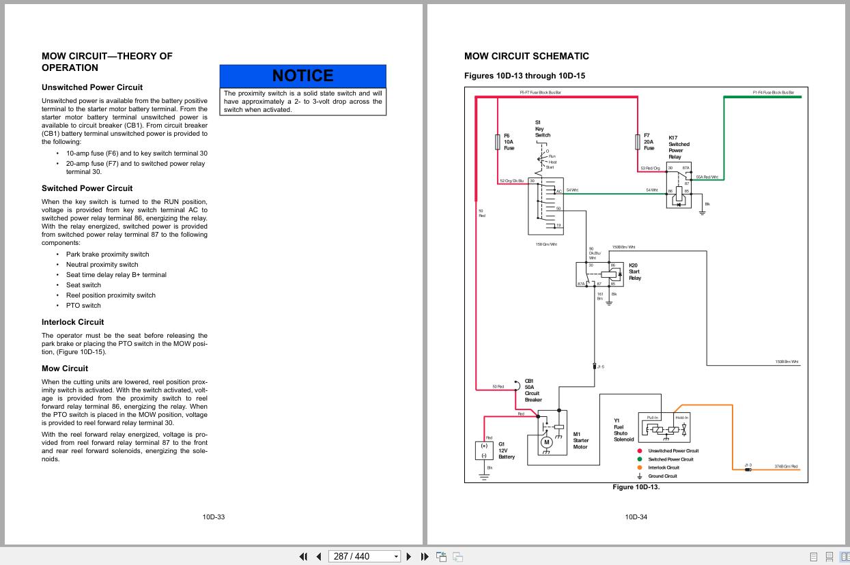Jump to the last page
The width and height of the screenshot is (850, 565).
tap(424, 556)
